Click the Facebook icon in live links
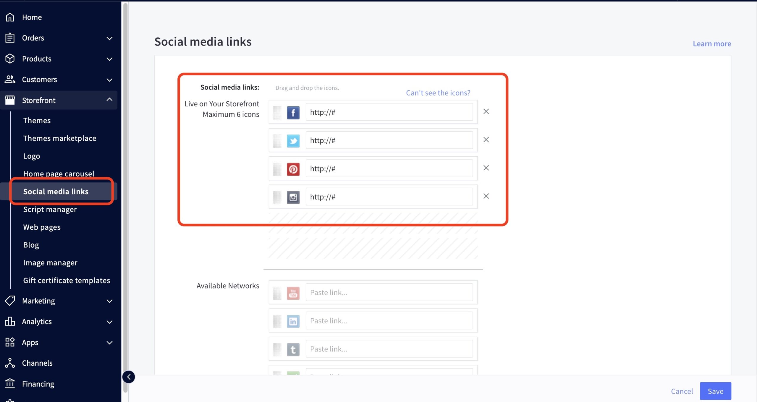 coord(293,113)
